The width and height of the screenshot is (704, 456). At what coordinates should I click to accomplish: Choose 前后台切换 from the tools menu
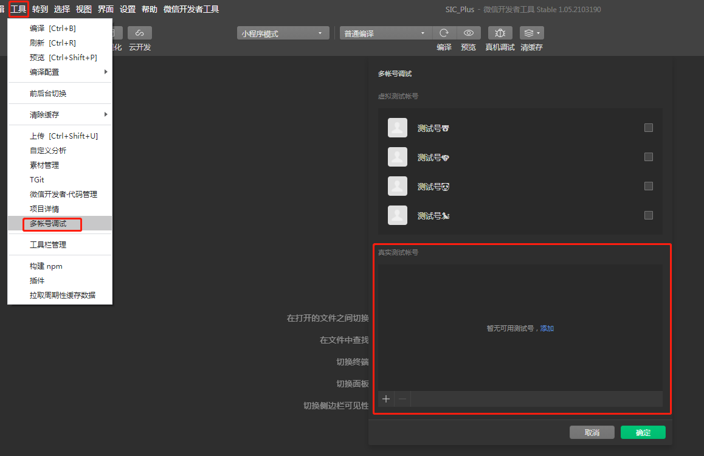[60, 94]
